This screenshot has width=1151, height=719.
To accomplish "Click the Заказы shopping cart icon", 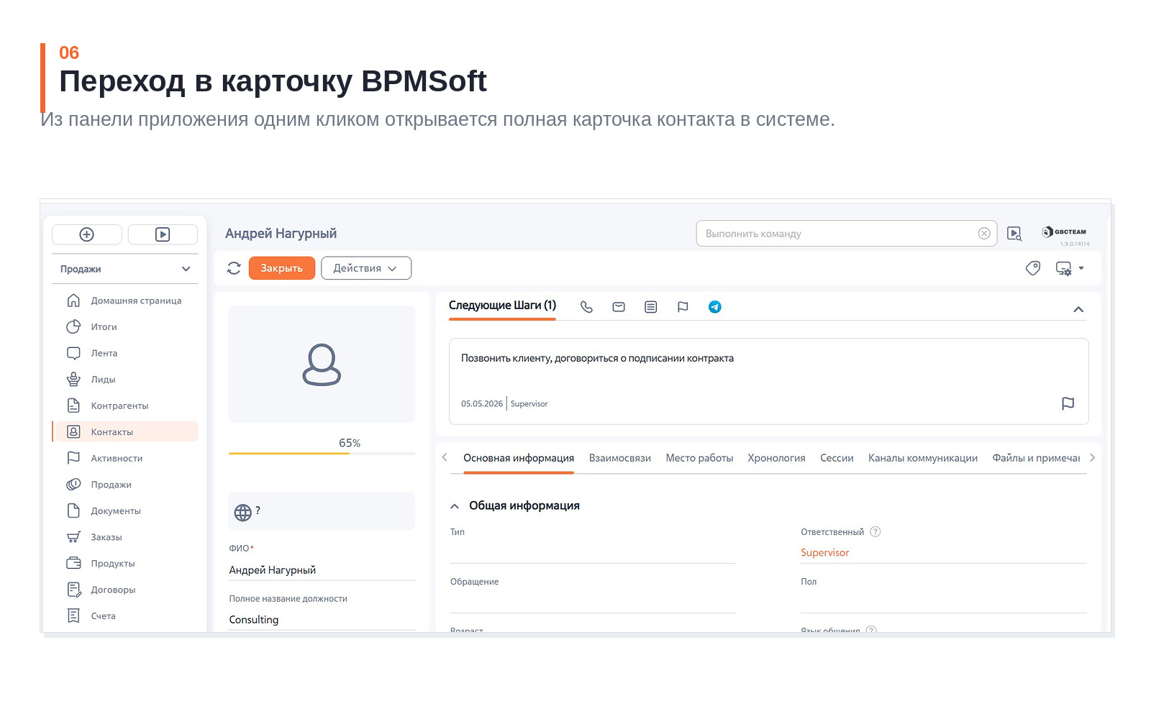I will [x=73, y=537].
